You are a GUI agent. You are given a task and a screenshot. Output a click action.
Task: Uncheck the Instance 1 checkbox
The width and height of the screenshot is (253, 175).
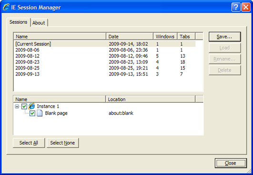(24, 106)
